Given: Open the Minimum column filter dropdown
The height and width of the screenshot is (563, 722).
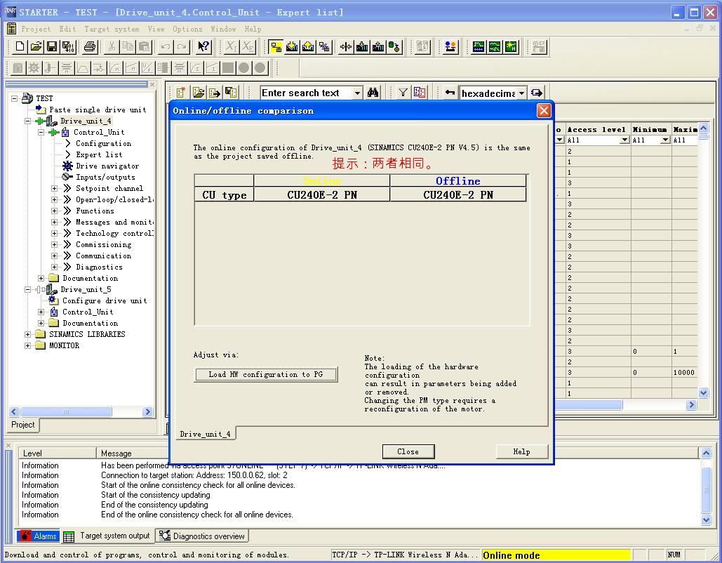Looking at the screenshot, I should click(665, 140).
